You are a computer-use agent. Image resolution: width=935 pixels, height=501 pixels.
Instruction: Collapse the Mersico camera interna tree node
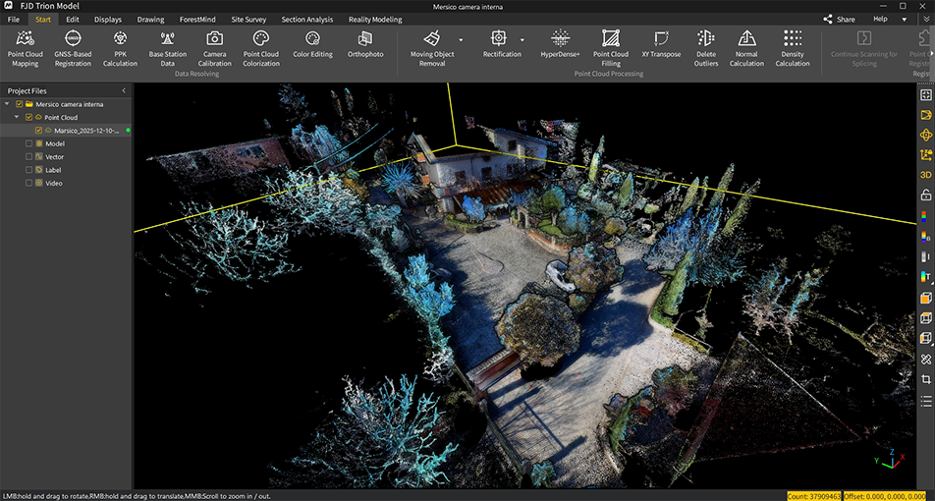click(x=8, y=104)
